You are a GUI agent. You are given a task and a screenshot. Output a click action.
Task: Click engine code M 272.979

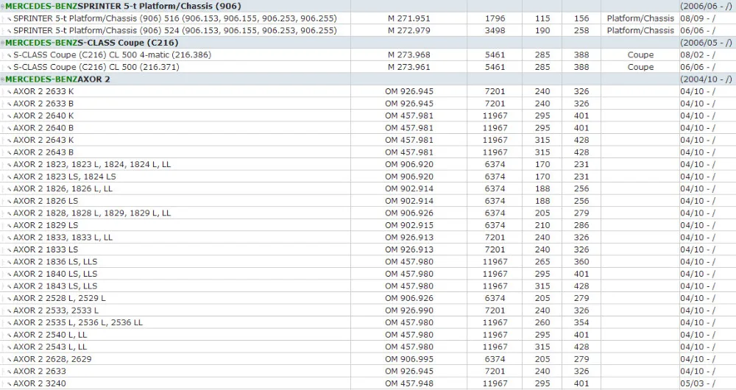click(408, 30)
